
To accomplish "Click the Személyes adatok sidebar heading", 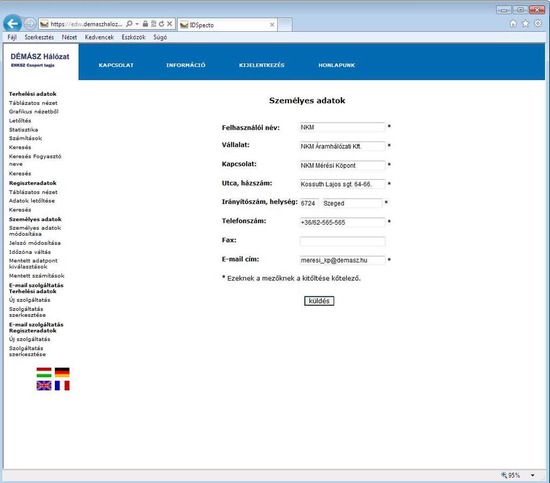I will click(35, 219).
